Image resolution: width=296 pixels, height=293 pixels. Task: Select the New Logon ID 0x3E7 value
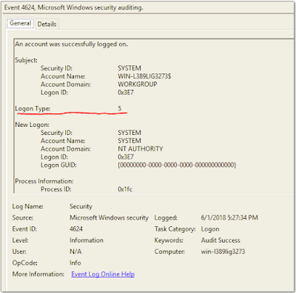pyautogui.click(x=126, y=157)
